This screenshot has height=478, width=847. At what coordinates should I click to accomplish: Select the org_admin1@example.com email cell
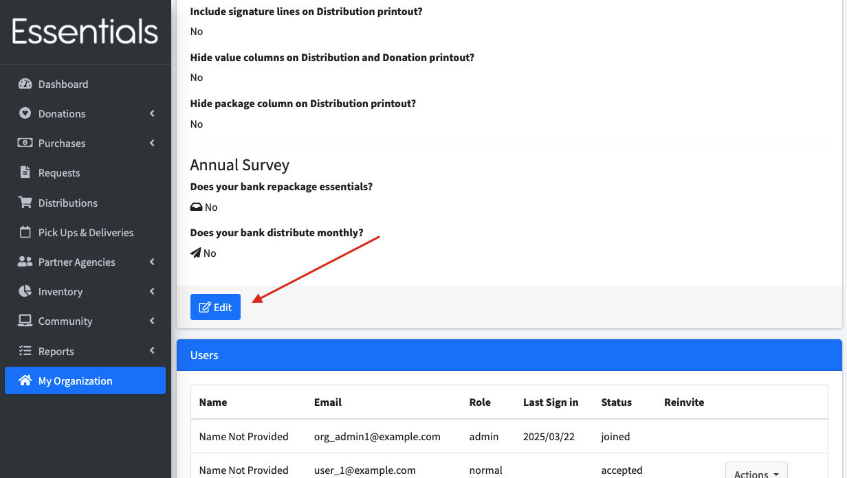pyautogui.click(x=377, y=436)
